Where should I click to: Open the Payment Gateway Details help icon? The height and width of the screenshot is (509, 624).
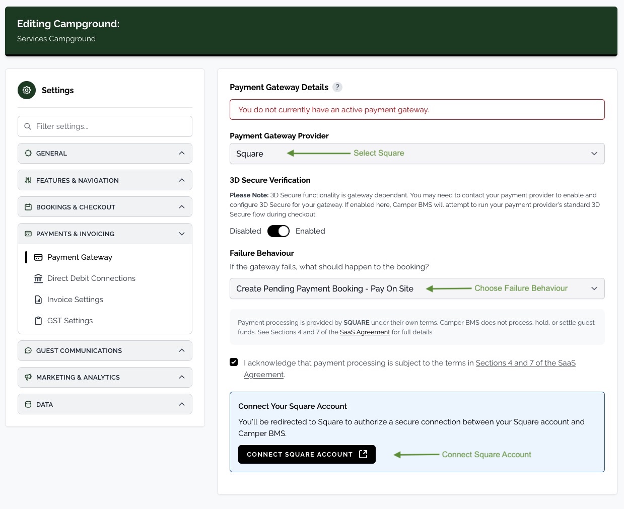[x=337, y=87]
